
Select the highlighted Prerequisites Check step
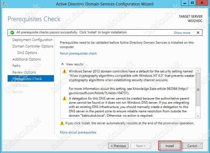point(31,79)
